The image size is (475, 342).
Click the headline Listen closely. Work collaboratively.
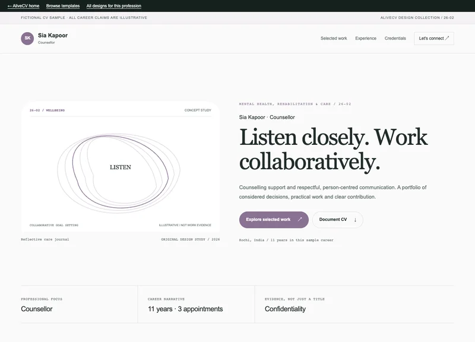point(333,150)
